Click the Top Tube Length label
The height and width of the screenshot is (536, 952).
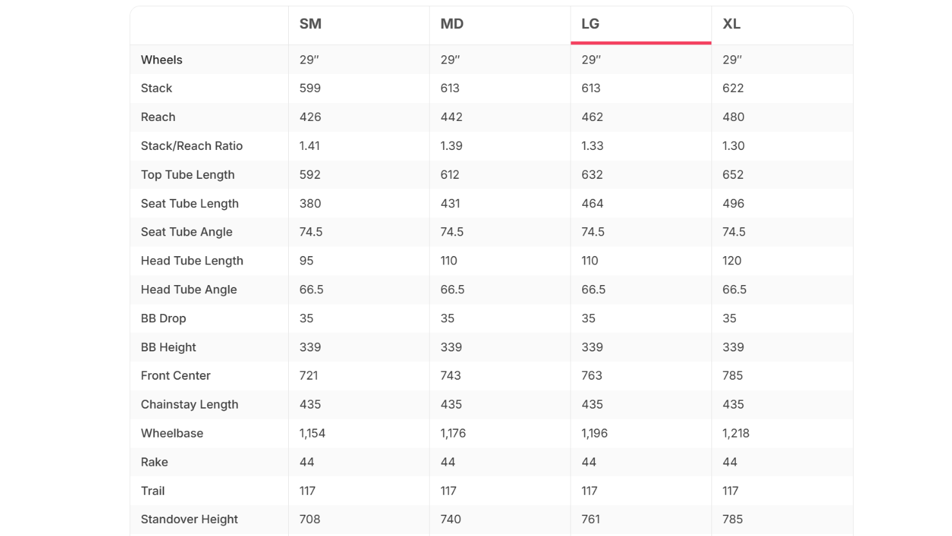point(188,175)
